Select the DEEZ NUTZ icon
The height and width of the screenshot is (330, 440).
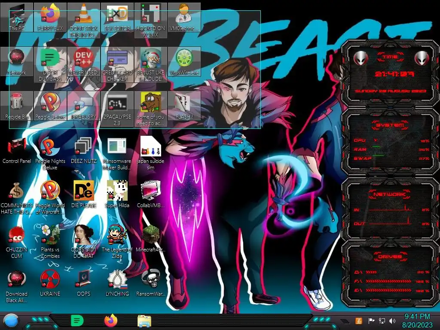84,150
